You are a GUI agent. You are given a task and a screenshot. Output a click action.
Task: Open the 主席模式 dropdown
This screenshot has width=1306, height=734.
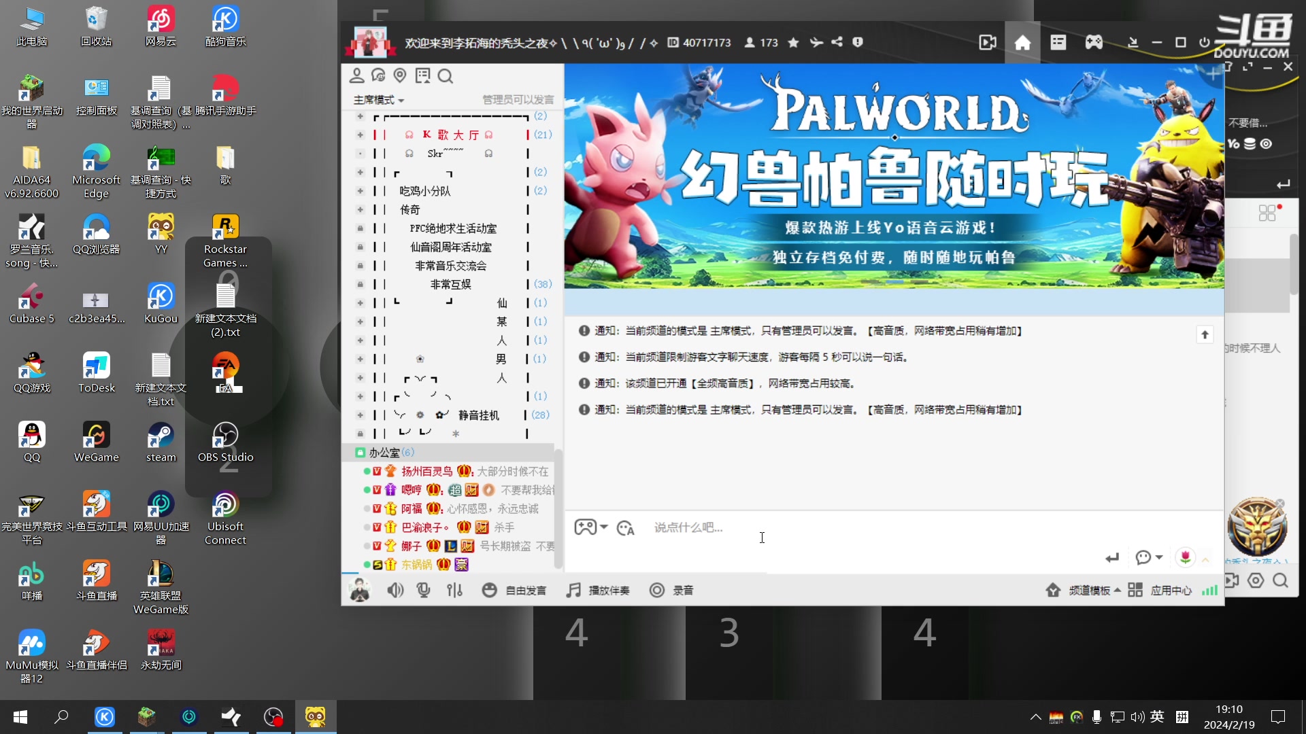point(378,99)
